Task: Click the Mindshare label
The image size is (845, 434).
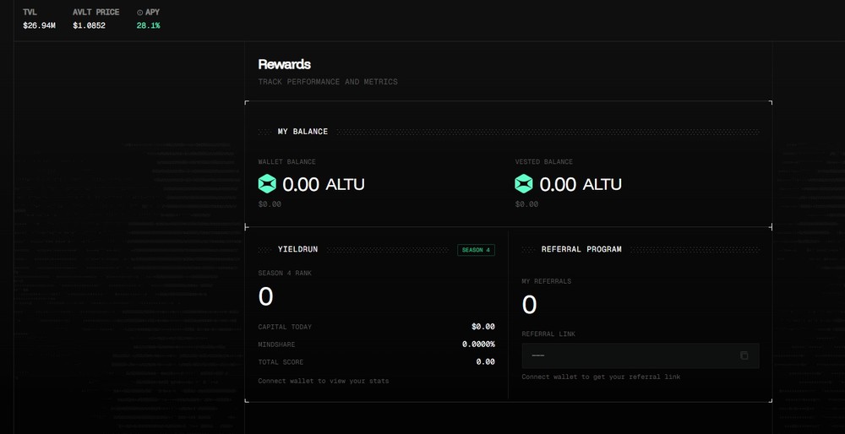Action: (276, 344)
